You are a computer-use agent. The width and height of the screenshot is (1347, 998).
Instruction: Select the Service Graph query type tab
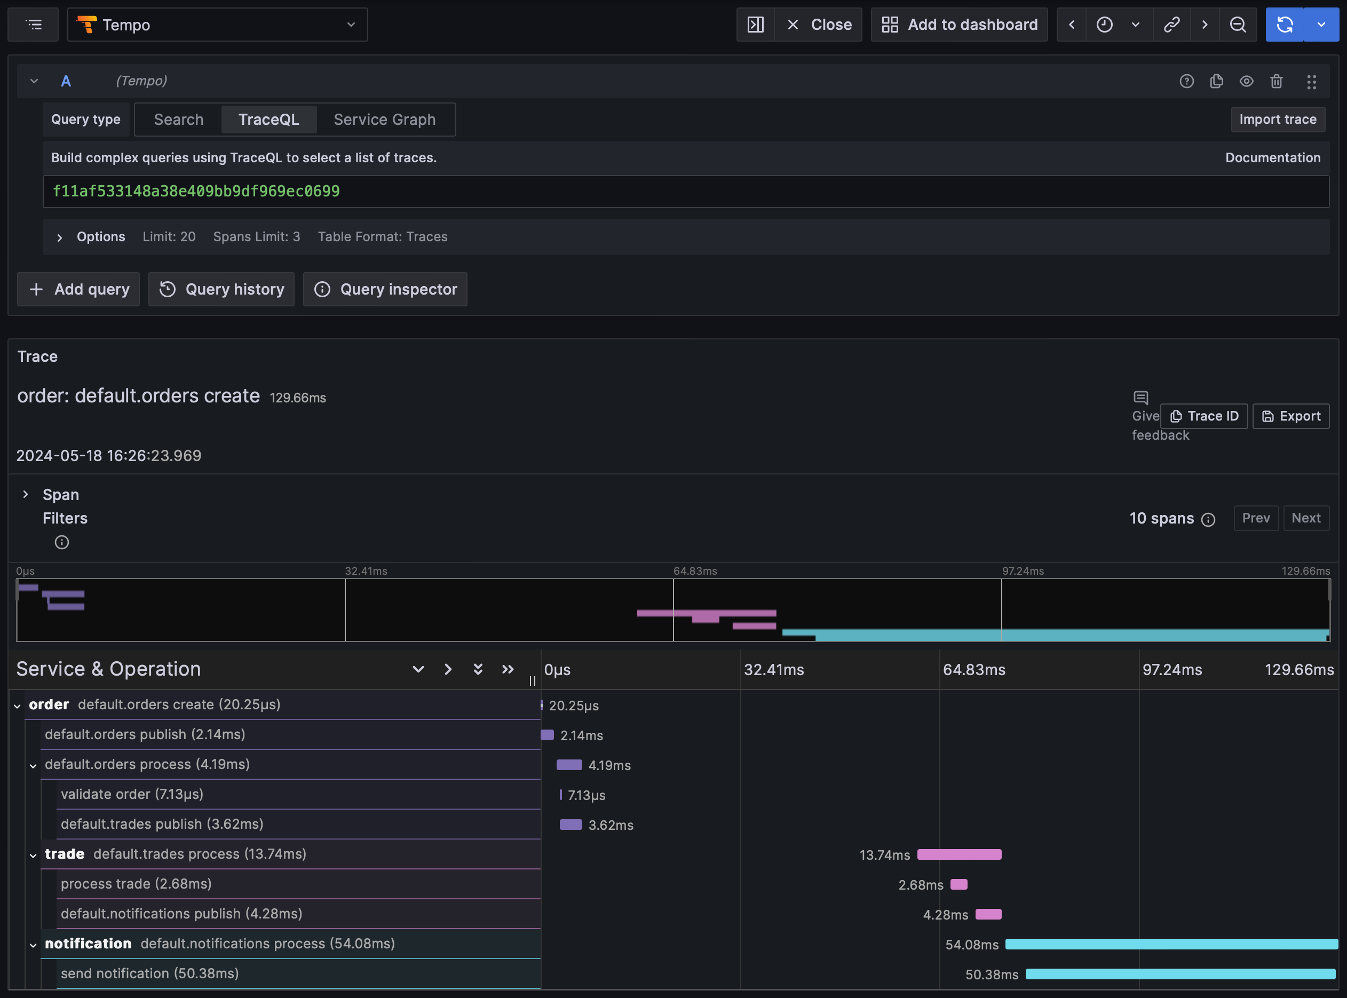384,120
